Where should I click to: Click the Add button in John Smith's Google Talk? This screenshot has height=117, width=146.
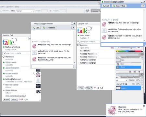[81, 88]
